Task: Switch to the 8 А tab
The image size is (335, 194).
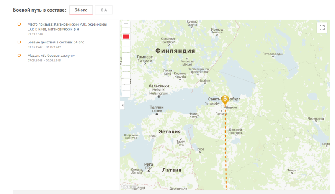Action: [104, 10]
